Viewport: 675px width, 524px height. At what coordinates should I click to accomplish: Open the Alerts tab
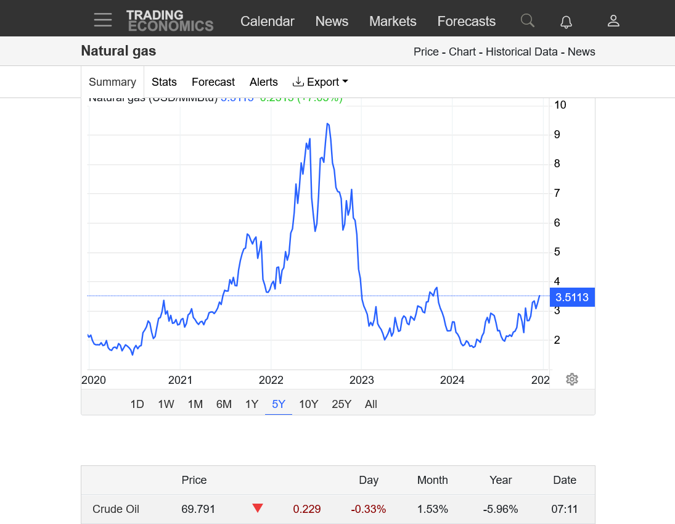point(264,82)
